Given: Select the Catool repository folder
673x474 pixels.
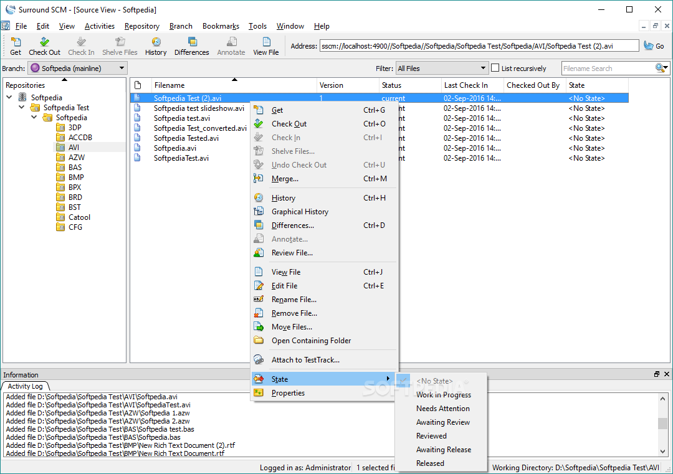Looking at the screenshot, I should [79, 217].
